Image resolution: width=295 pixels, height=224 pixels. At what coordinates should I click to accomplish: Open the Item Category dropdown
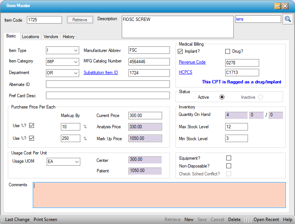76,62
